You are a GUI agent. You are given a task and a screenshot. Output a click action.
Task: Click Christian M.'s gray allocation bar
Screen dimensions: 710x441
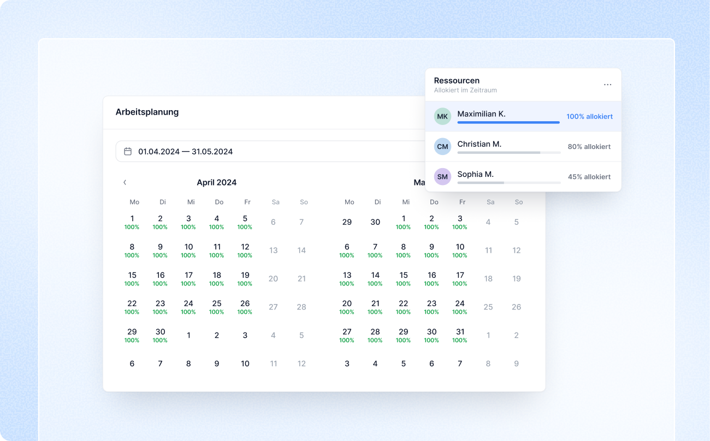509,152
